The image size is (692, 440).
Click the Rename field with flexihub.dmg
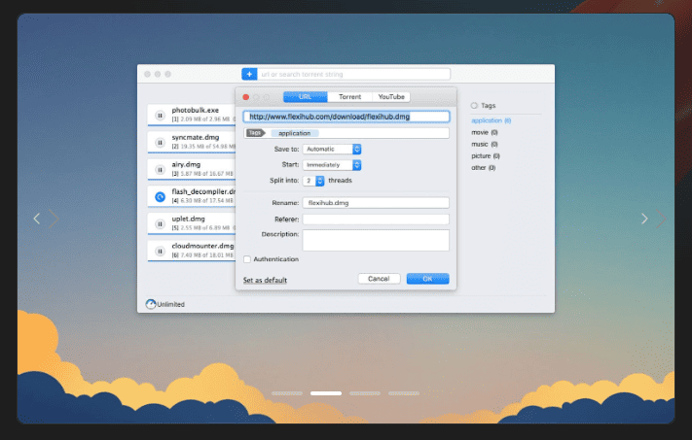click(x=376, y=203)
